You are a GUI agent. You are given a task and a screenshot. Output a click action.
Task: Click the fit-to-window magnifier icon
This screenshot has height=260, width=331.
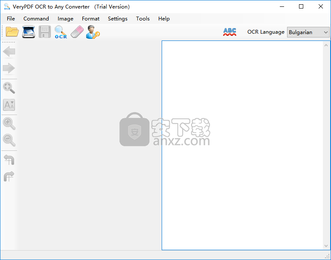click(9, 88)
